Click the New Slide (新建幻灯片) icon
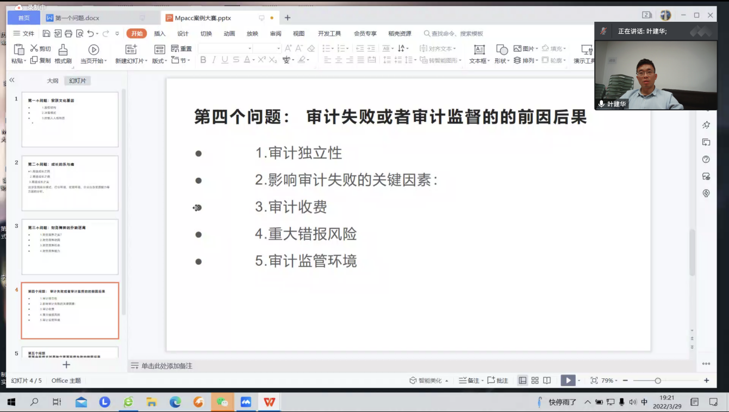The width and height of the screenshot is (729, 412). (x=131, y=50)
